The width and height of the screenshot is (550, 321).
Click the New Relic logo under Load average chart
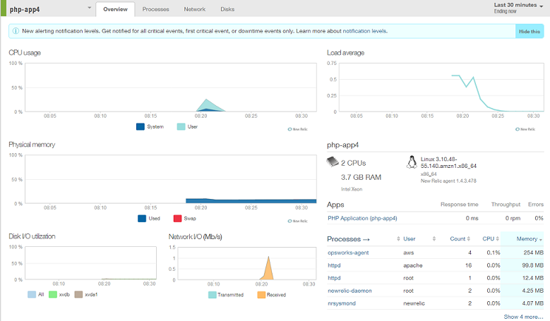525,129
